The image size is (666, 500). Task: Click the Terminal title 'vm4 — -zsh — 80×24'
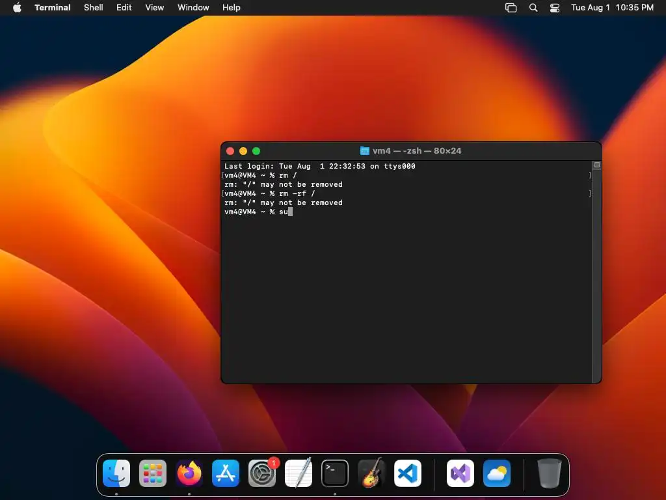417,151
